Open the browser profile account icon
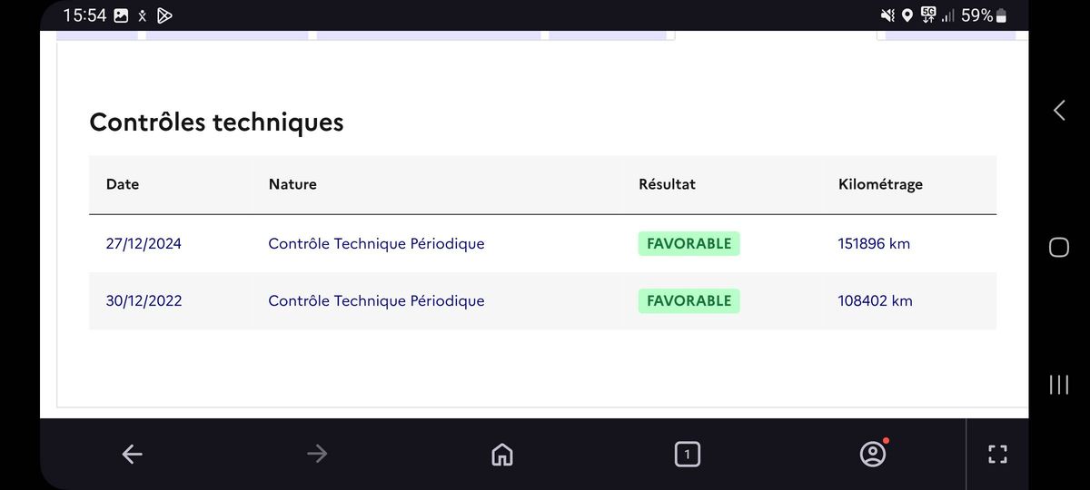1090x490 pixels. click(873, 454)
